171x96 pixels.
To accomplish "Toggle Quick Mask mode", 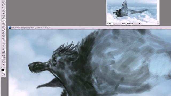I will tap(3, 75).
